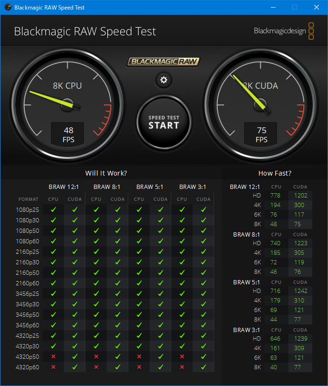Click the FORMAT column header

tap(28, 199)
